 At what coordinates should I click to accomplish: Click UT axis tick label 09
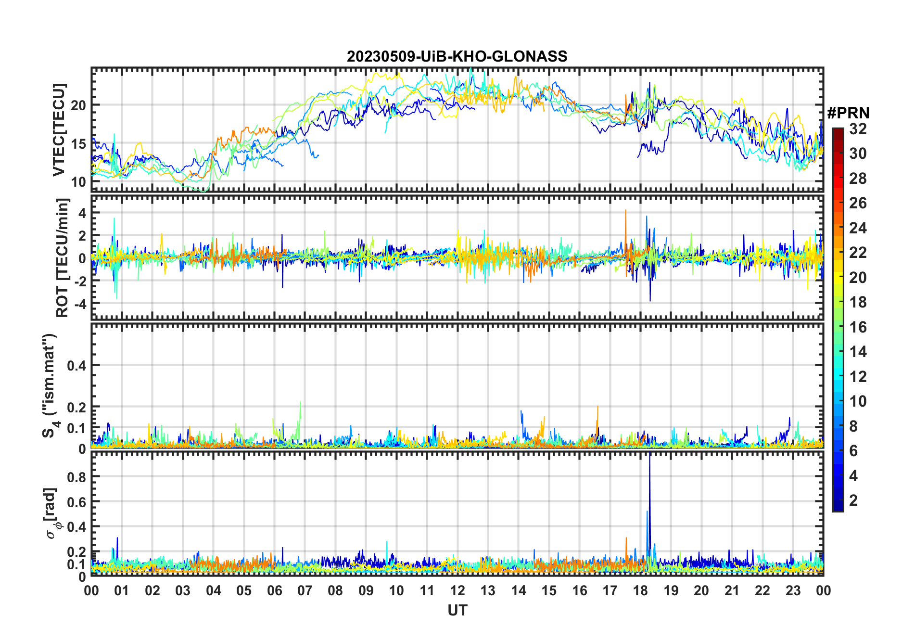pos(366,590)
